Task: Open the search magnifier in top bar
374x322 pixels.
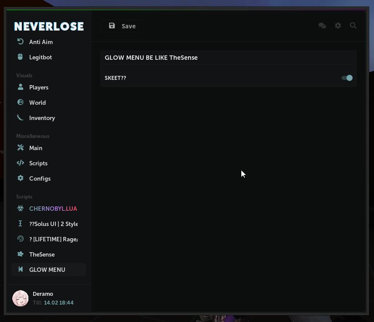Action: [353, 26]
